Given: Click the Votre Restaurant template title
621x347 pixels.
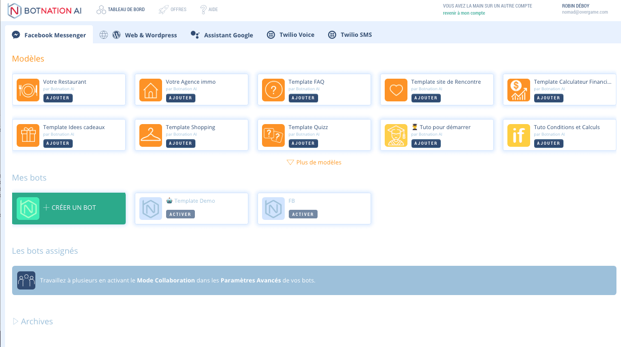Looking at the screenshot, I should [65, 82].
